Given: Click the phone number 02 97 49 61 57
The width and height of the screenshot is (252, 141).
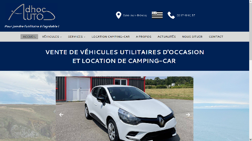Looking at the screenshot, I should click(186, 15).
